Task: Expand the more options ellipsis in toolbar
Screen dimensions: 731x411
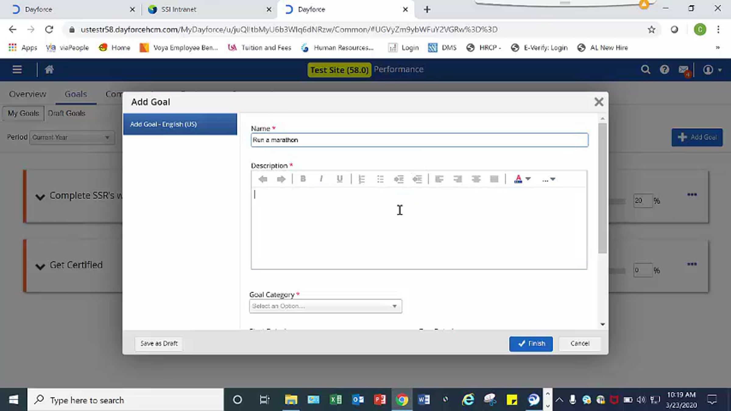Action: (549, 179)
